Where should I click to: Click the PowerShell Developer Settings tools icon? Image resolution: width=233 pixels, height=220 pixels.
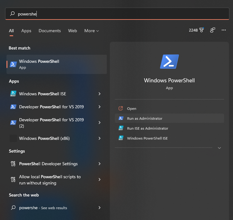tap(13, 164)
